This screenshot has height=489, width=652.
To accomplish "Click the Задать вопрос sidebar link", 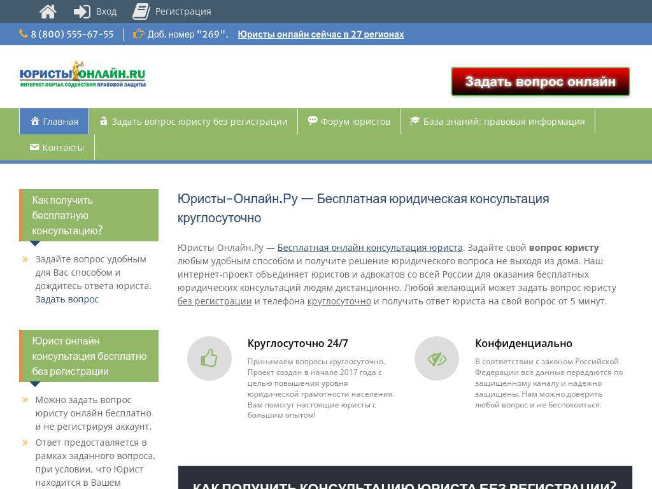I will [67, 299].
